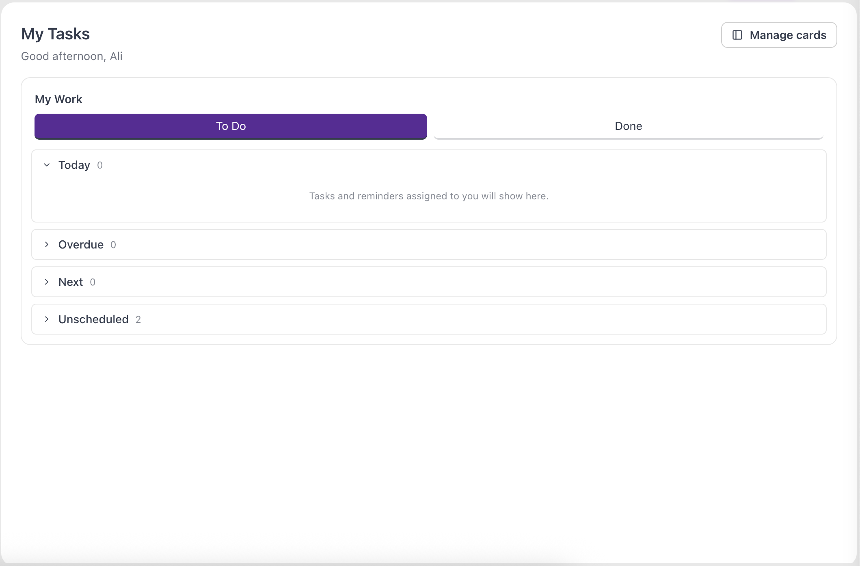Click the Good afternoon, Ali greeting
Viewport: 860px width, 566px height.
pos(72,56)
